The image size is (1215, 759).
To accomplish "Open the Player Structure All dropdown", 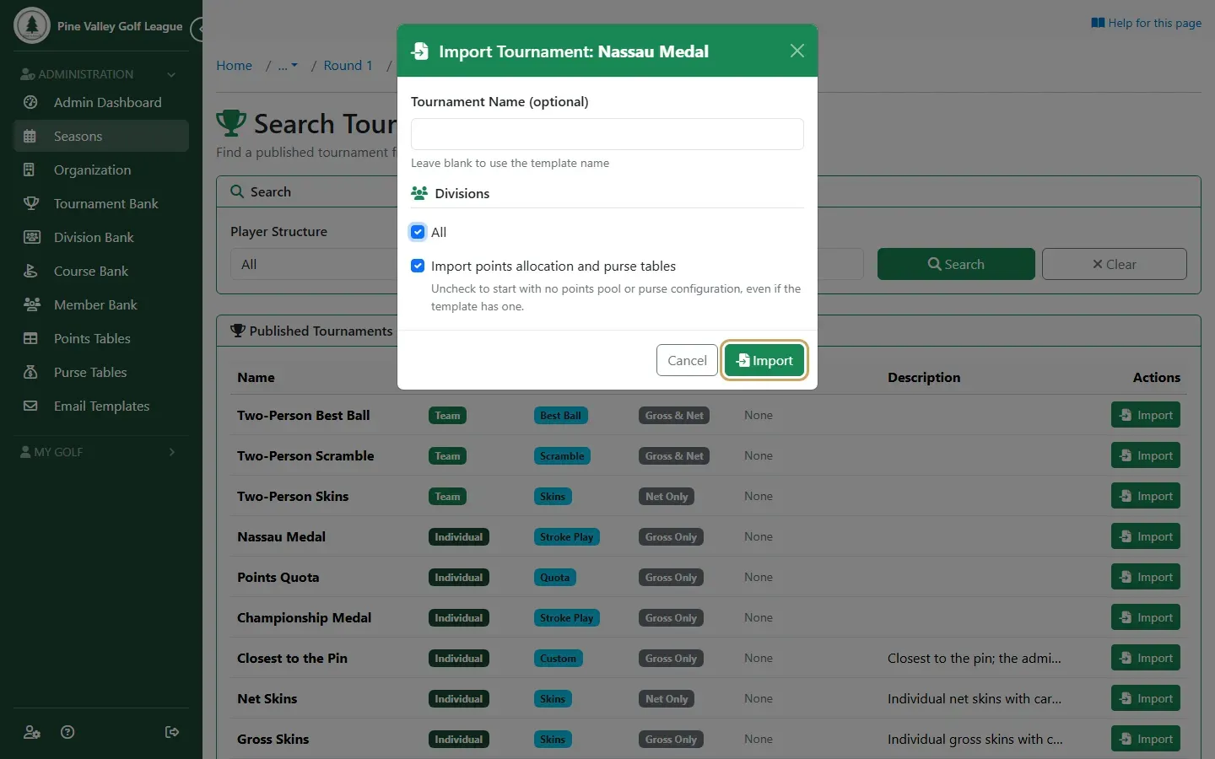I will [312, 264].
